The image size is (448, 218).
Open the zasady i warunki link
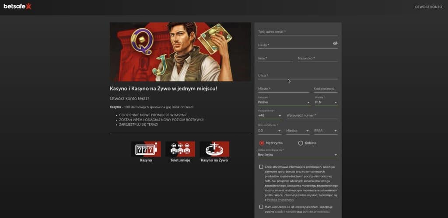(x=285, y=212)
